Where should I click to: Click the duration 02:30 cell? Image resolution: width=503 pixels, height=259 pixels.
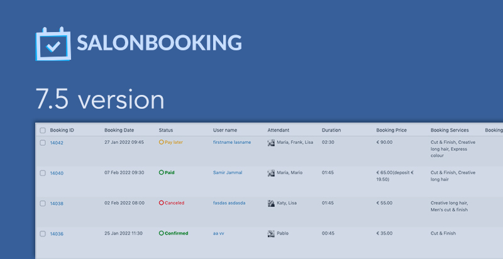(x=328, y=142)
